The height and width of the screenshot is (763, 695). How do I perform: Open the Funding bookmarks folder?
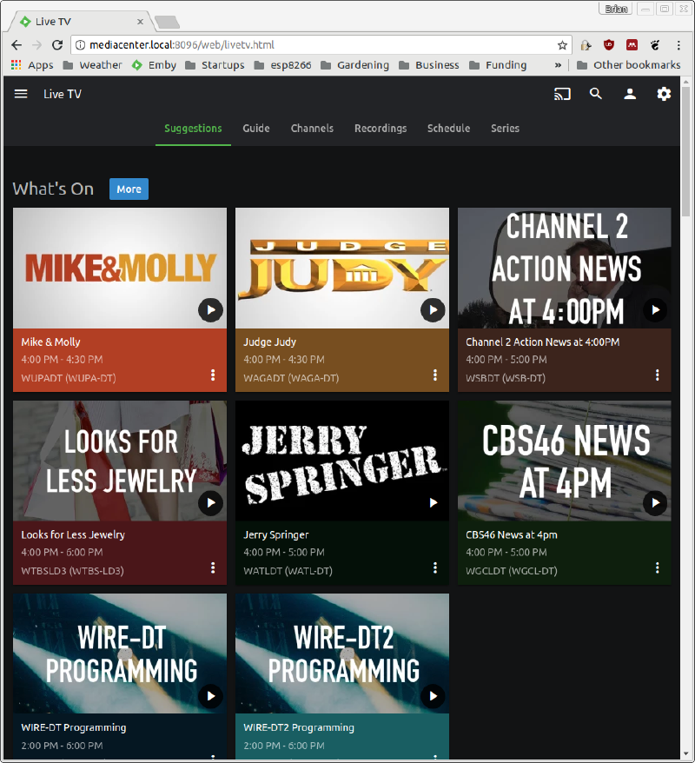(498, 64)
